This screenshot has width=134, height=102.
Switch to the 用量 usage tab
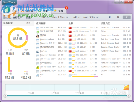pyautogui.click(x=43, y=11)
